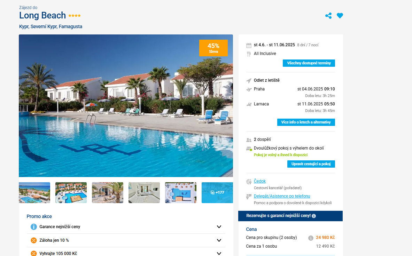
Task: Expand the Garance nejnižší ceny chevron
Action: pyautogui.click(x=219, y=227)
